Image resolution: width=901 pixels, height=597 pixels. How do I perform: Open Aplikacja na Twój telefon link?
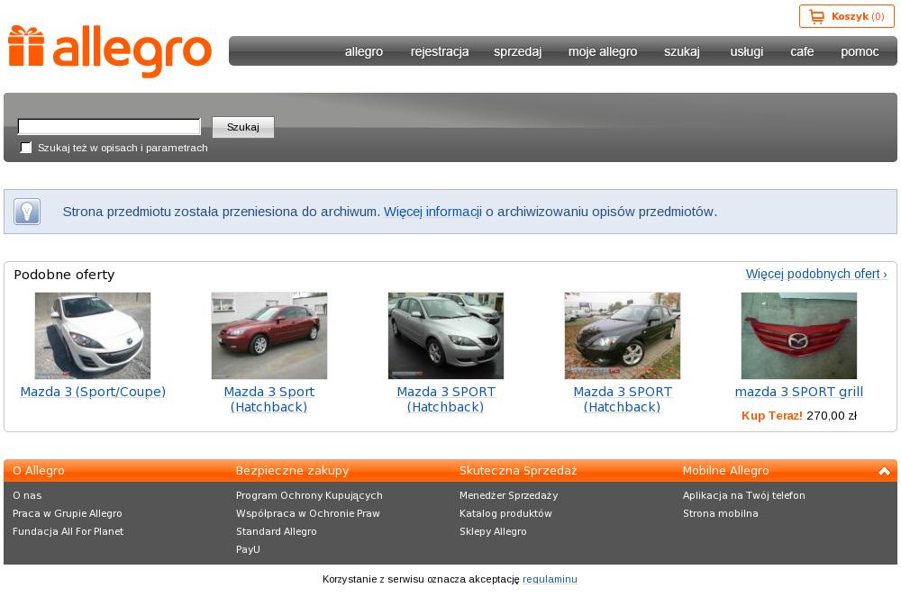pos(744,495)
